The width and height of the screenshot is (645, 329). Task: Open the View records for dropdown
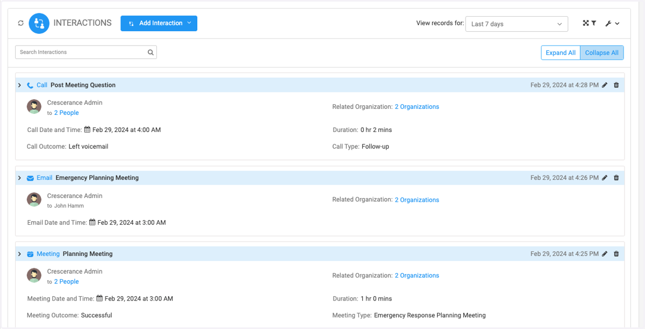click(517, 24)
